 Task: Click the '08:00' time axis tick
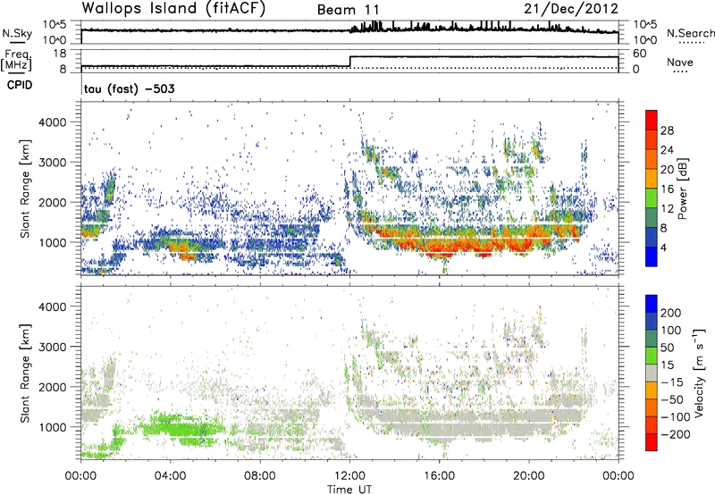(x=260, y=476)
